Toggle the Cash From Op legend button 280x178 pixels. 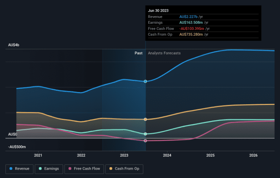(x=124, y=169)
